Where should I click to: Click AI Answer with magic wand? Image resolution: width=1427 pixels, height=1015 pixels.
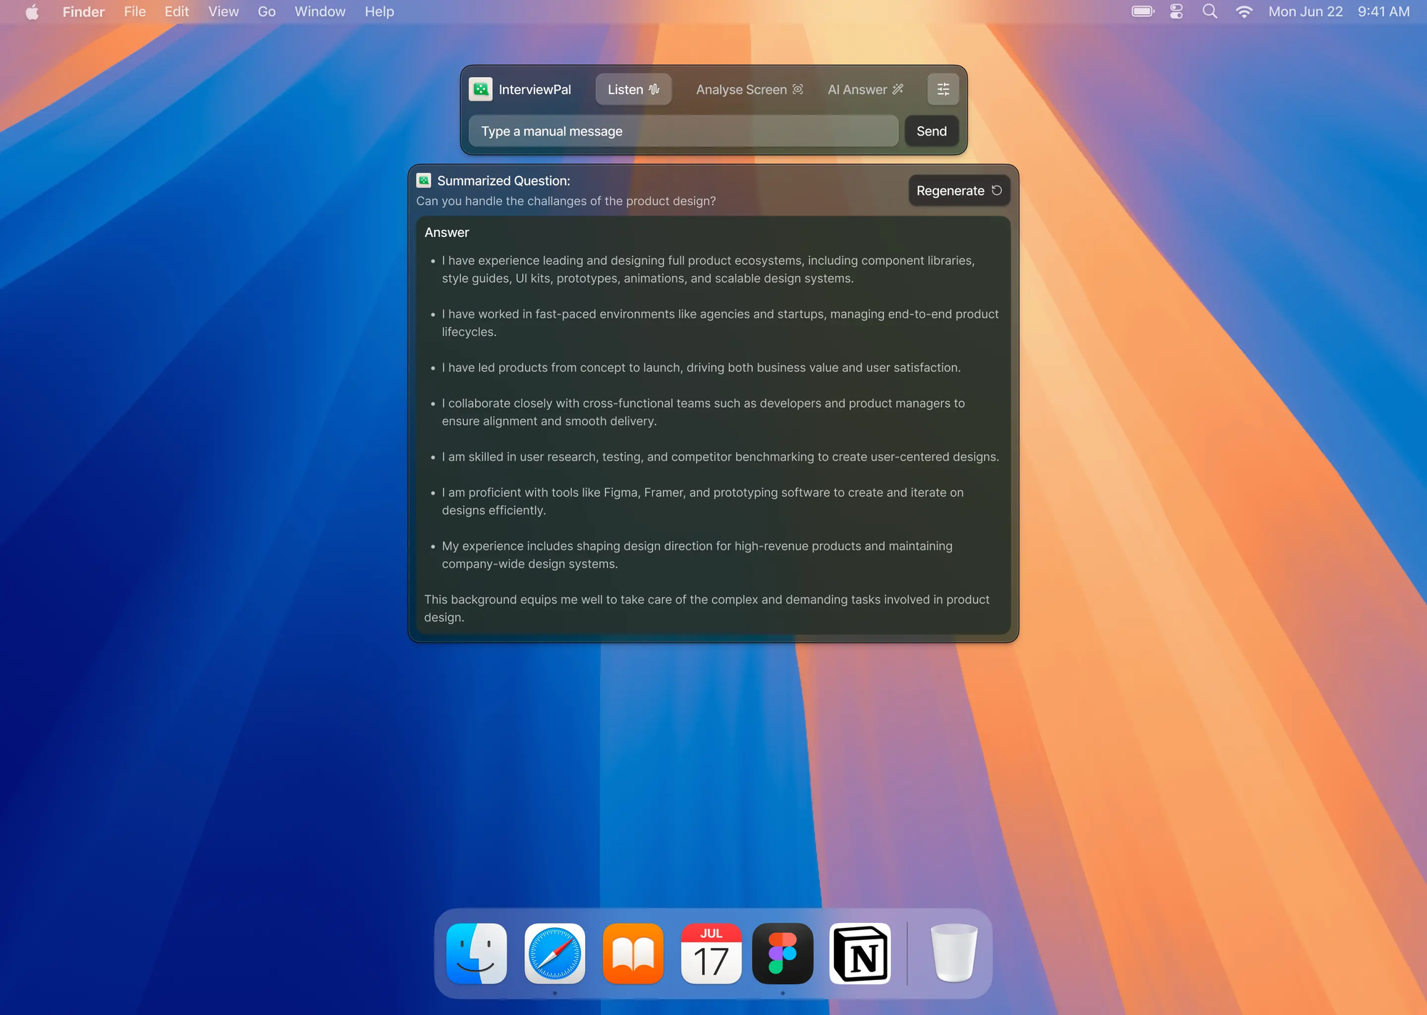pos(865,89)
